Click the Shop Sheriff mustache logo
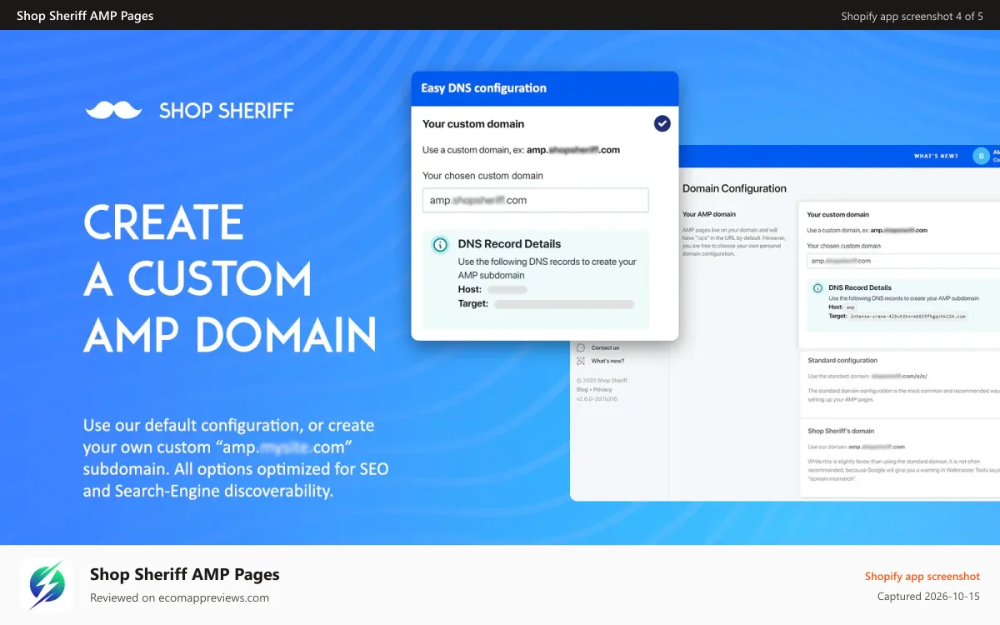The height and width of the screenshot is (625, 1000). click(x=113, y=110)
